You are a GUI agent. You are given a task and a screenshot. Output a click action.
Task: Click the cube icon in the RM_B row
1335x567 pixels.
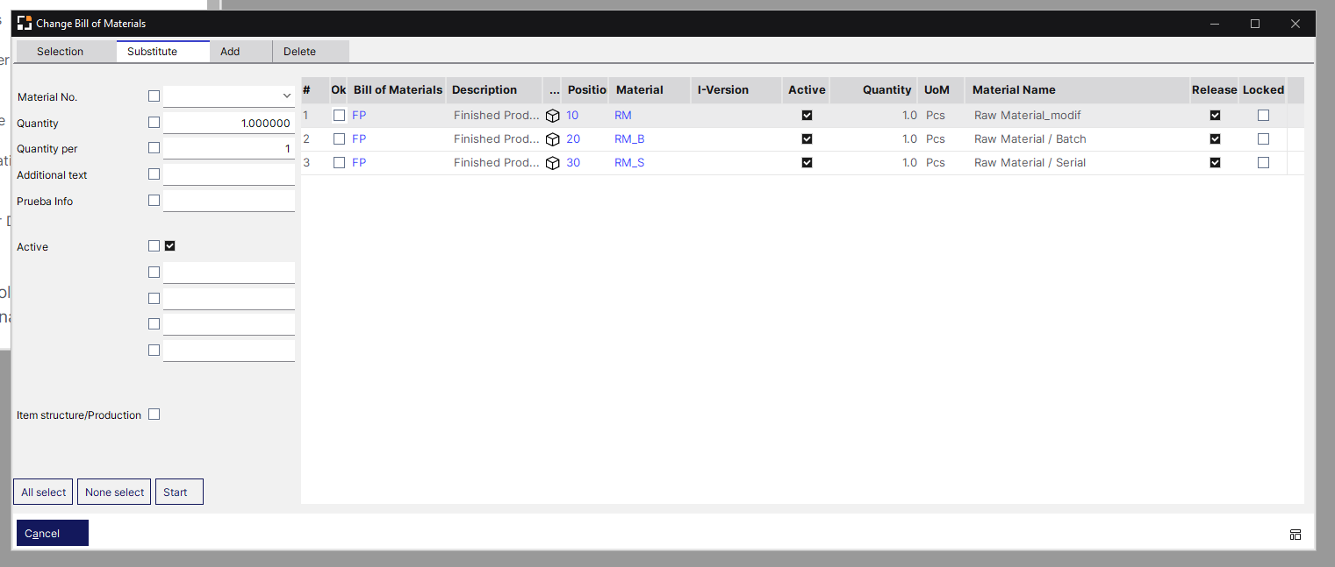point(552,139)
